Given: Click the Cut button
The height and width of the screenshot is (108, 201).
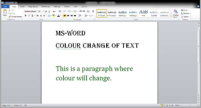Looking at the screenshot, I should point(11,10).
